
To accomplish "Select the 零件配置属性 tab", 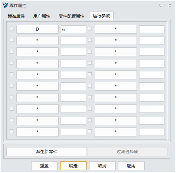I will [x=71, y=16].
